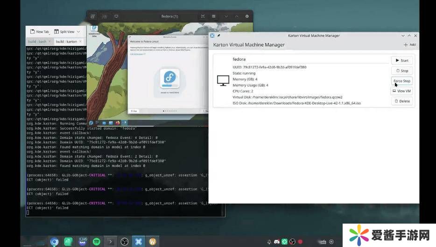
Task: Toggle fullscreen in the fedora viewer header
Action: point(203,16)
